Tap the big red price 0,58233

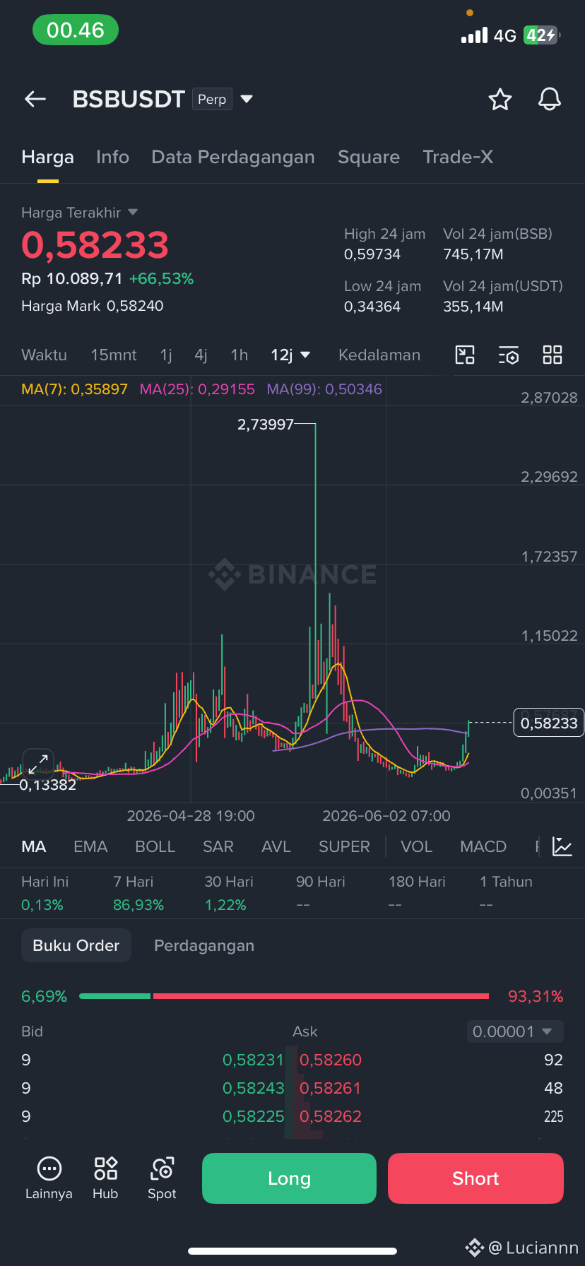[95, 245]
